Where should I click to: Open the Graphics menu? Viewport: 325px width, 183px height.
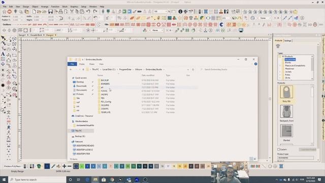pyautogui.click(x=74, y=7)
